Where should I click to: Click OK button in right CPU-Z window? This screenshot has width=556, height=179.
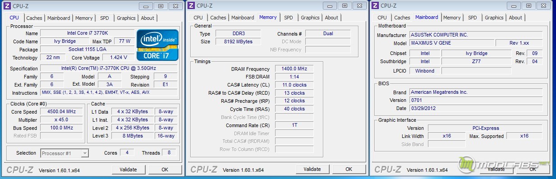[x=533, y=170]
